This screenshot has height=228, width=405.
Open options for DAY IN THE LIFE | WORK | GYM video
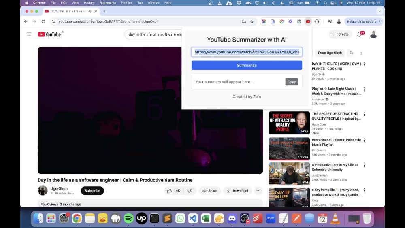click(364, 64)
